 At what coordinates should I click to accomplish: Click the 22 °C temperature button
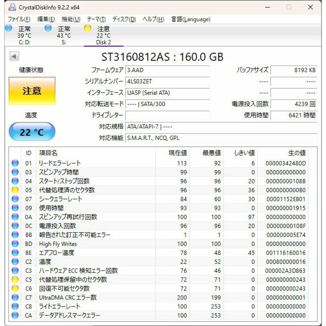[x=32, y=132]
